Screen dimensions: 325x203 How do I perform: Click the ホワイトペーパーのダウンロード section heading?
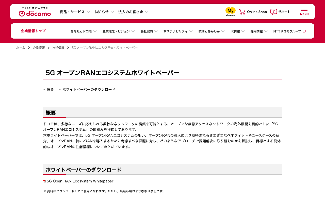(84, 170)
